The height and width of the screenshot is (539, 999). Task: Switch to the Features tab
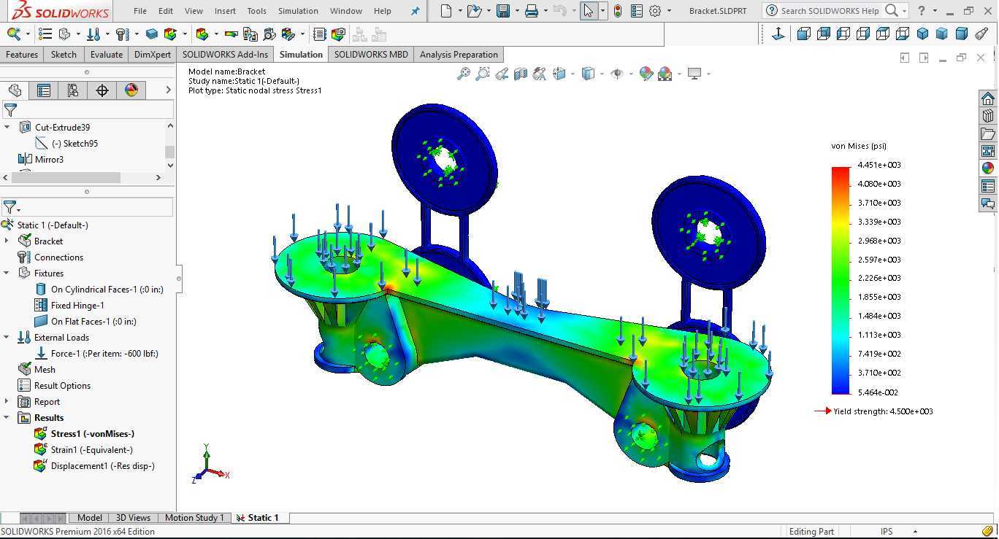click(x=22, y=55)
